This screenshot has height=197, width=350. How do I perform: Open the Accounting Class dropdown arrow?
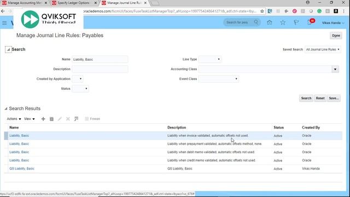click(x=335, y=69)
